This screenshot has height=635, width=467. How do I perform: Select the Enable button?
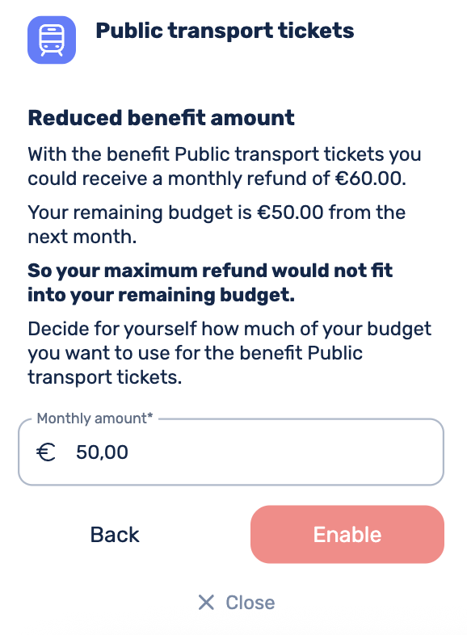pyautogui.click(x=347, y=534)
